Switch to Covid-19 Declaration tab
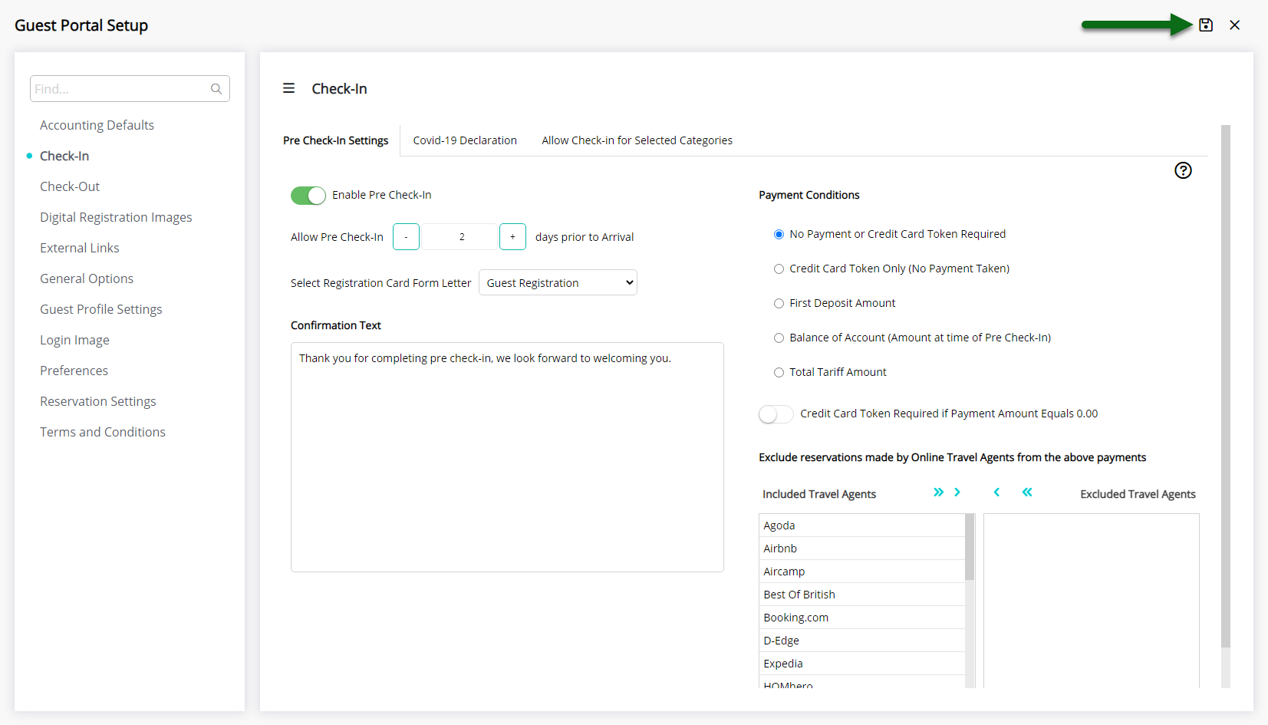This screenshot has height=725, width=1268. coord(465,140)
